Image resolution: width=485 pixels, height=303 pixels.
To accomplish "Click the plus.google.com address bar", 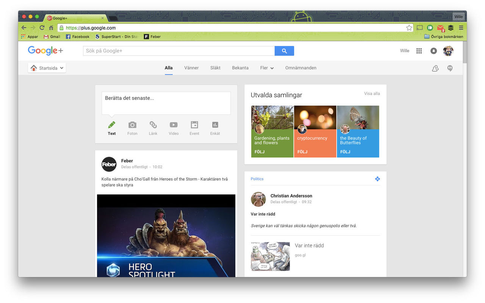I will [235, 28].
